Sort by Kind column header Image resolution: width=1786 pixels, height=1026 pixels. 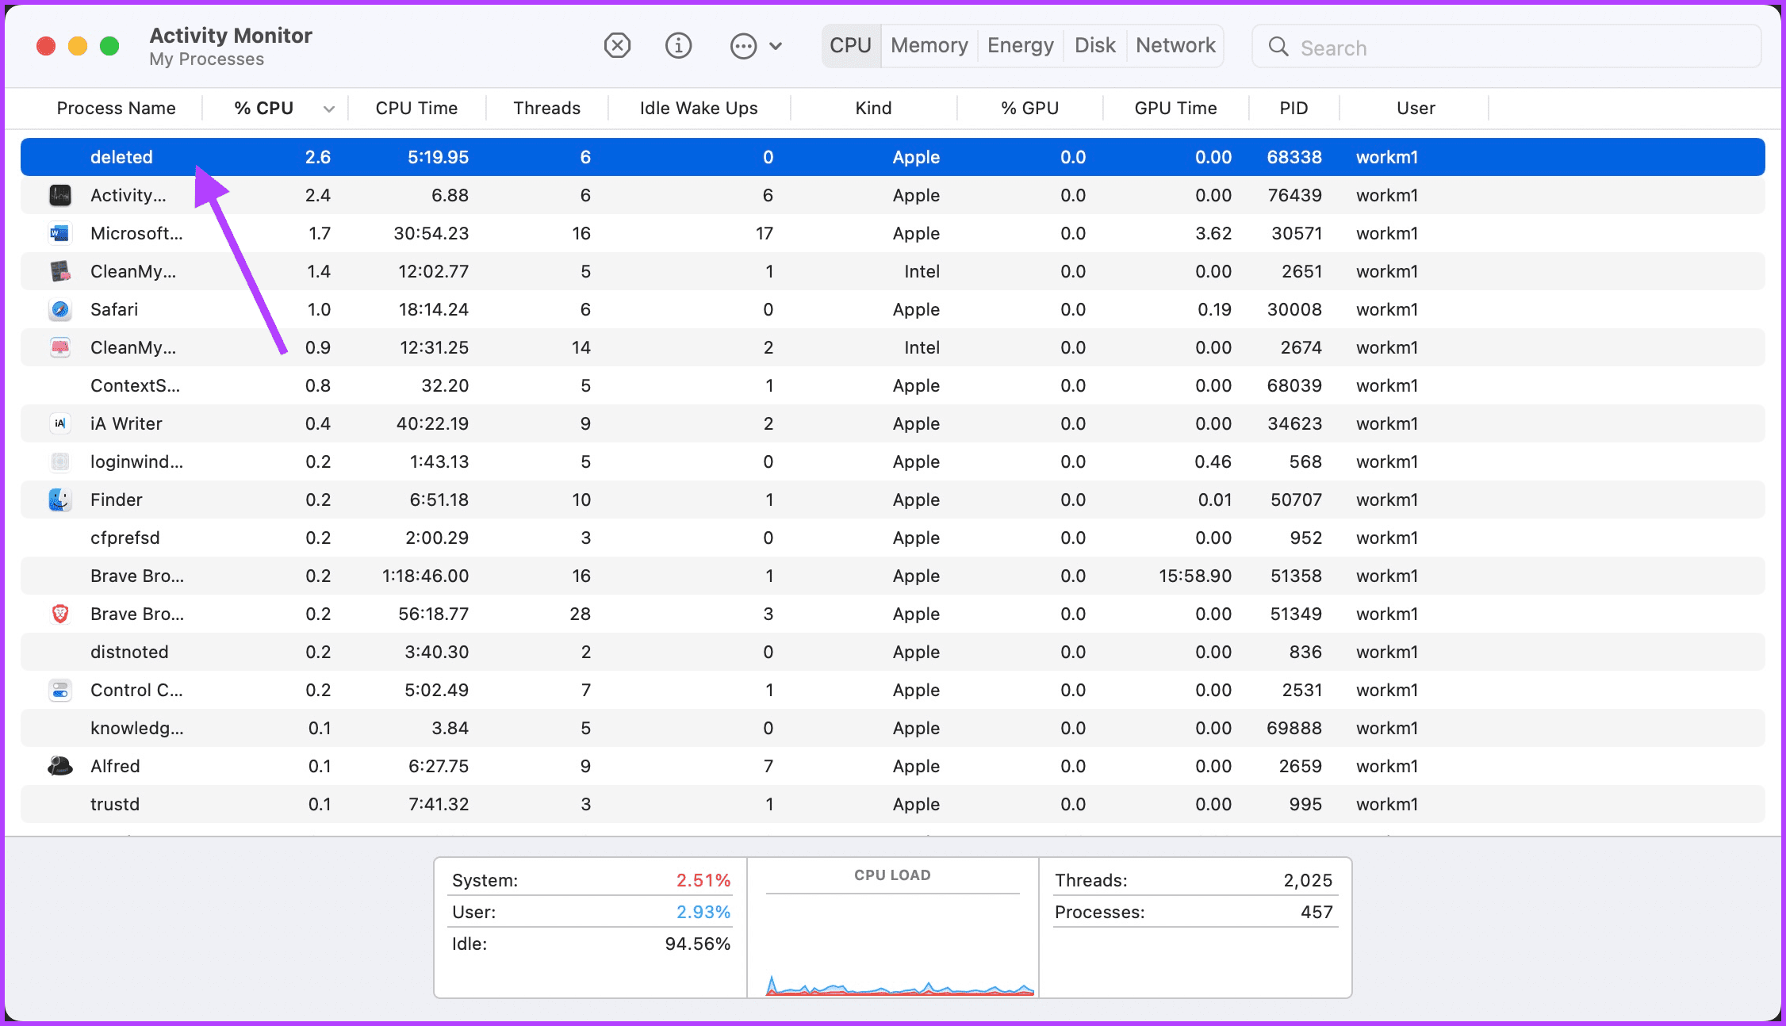873,108
